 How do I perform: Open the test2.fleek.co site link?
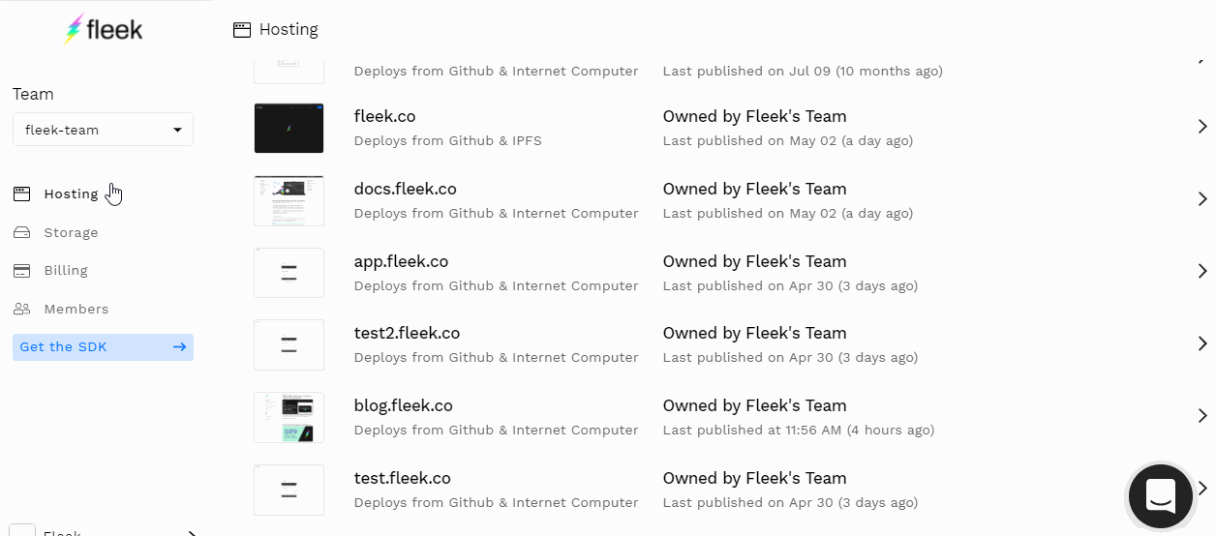point(407,333)
